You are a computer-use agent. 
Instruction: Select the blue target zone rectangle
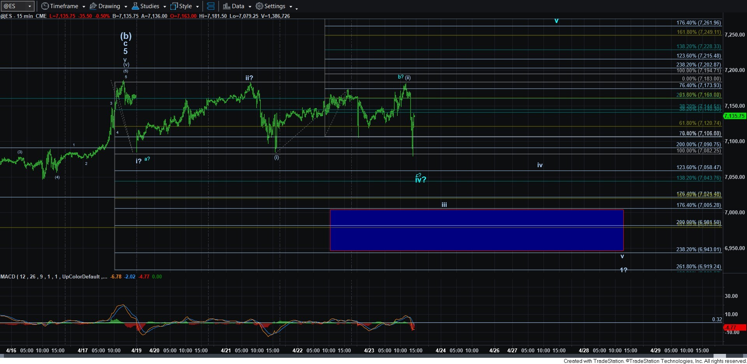pos(476,230)
